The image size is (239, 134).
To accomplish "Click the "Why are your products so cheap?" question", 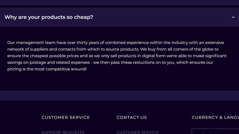I will [x=49, y=17].
